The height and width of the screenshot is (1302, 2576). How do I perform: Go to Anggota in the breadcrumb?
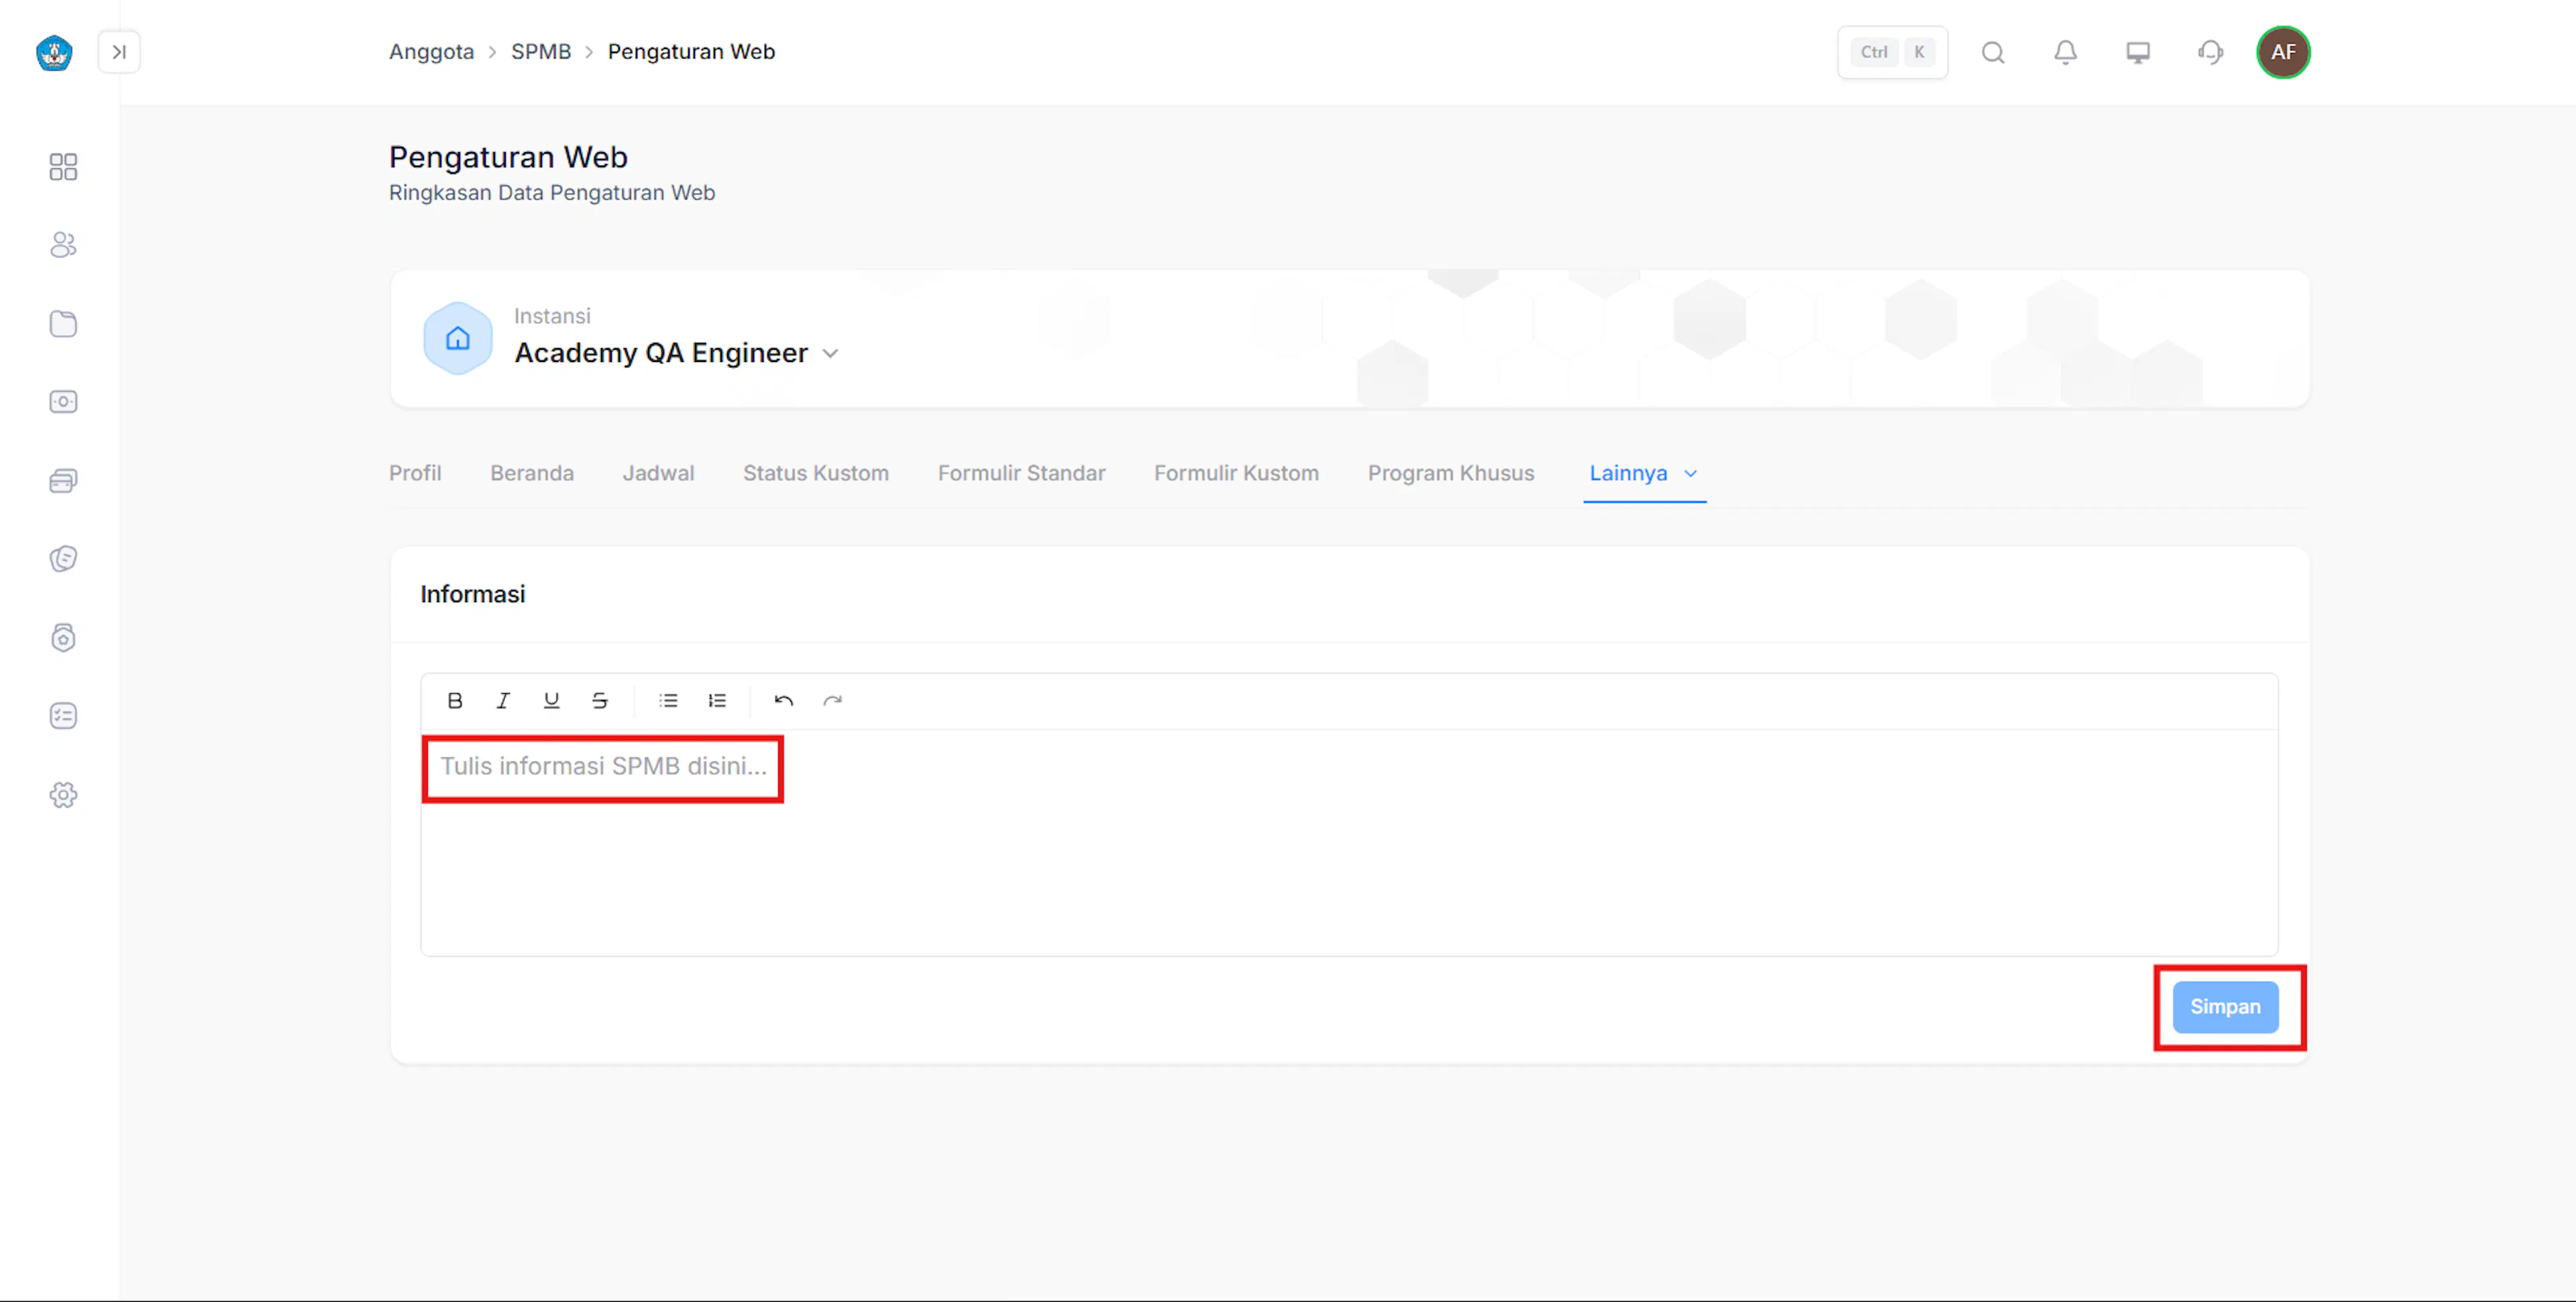pos(431,51)
